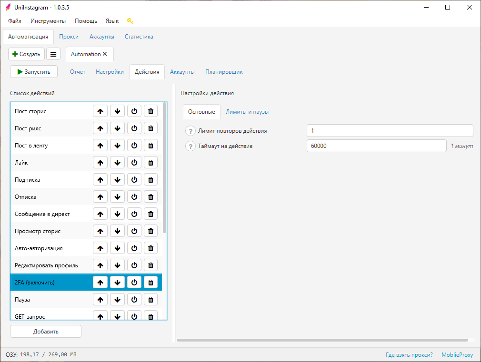
Task: Open the hamburger list menu beside Создать
Action: 53,54
